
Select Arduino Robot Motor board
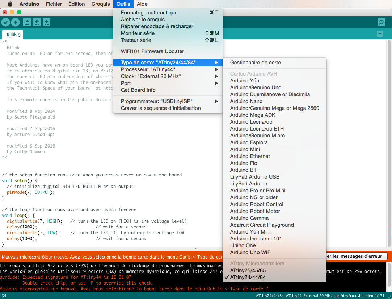274,211
